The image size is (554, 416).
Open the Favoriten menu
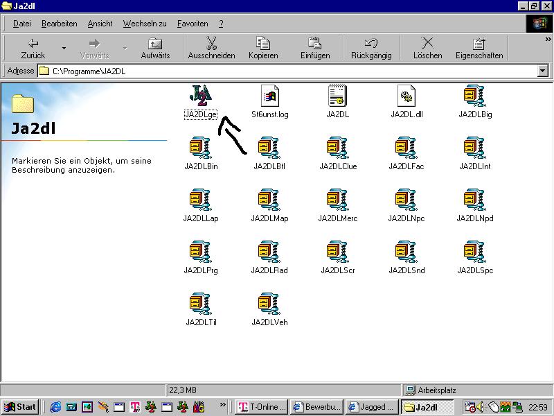tap(193, 24)
